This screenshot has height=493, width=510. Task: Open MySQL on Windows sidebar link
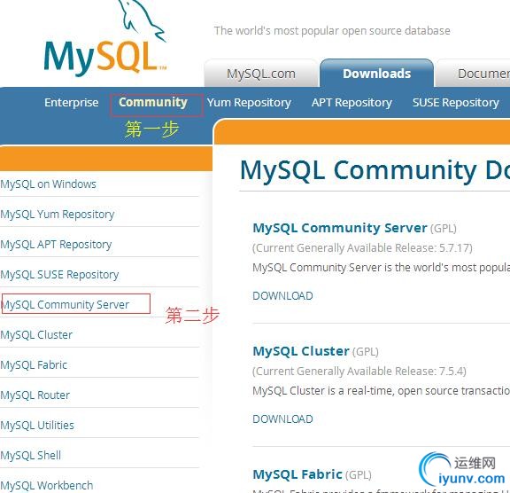[48, 184]
